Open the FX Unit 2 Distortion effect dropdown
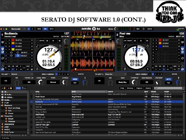 115,74
